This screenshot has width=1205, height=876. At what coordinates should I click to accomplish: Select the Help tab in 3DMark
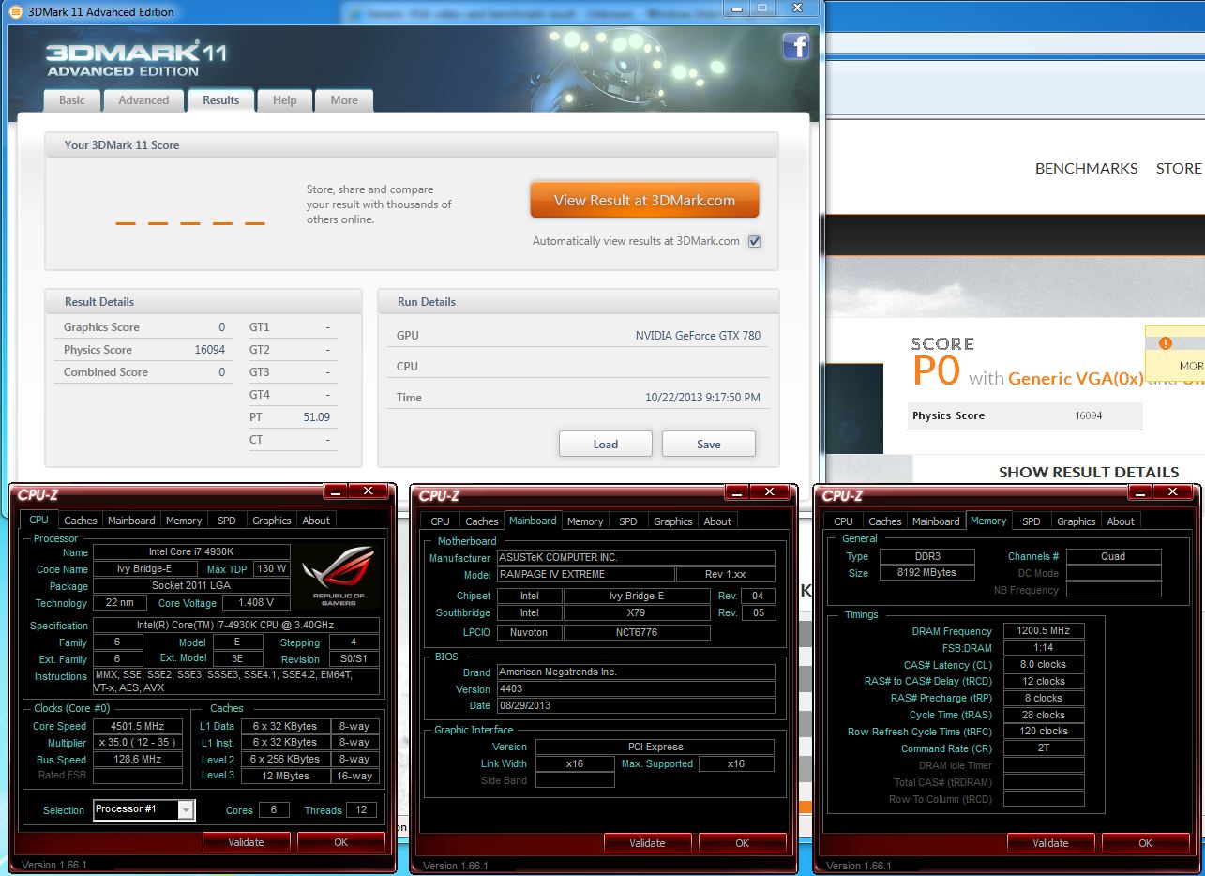point(284,100)
